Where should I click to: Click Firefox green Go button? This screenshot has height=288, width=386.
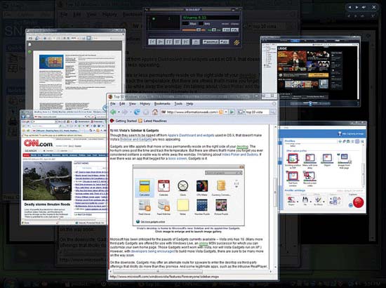pos(232,112)
